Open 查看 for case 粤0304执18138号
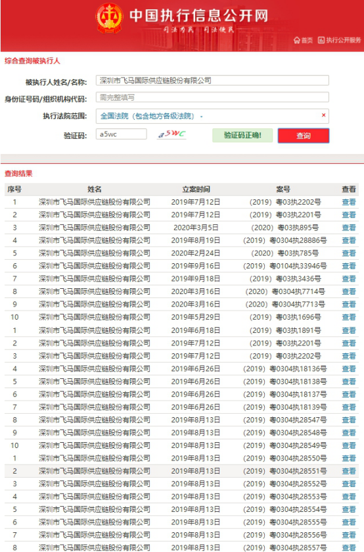 point(349,382)
